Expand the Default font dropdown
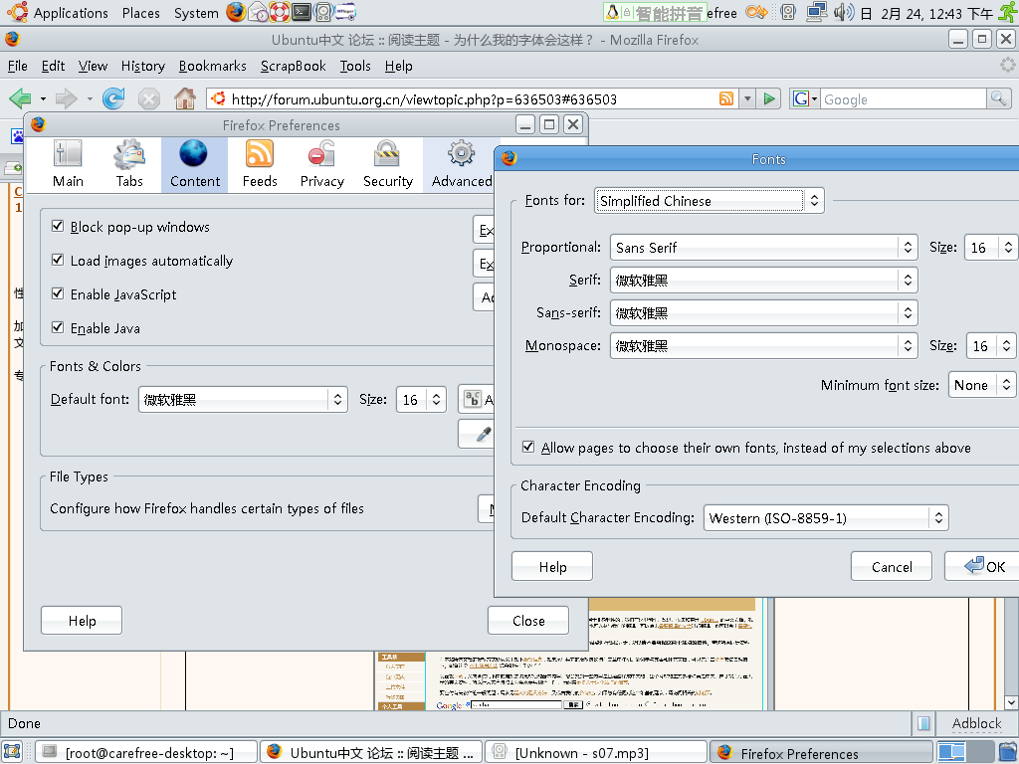The image size is (1019, 764). tap(243, 400)
